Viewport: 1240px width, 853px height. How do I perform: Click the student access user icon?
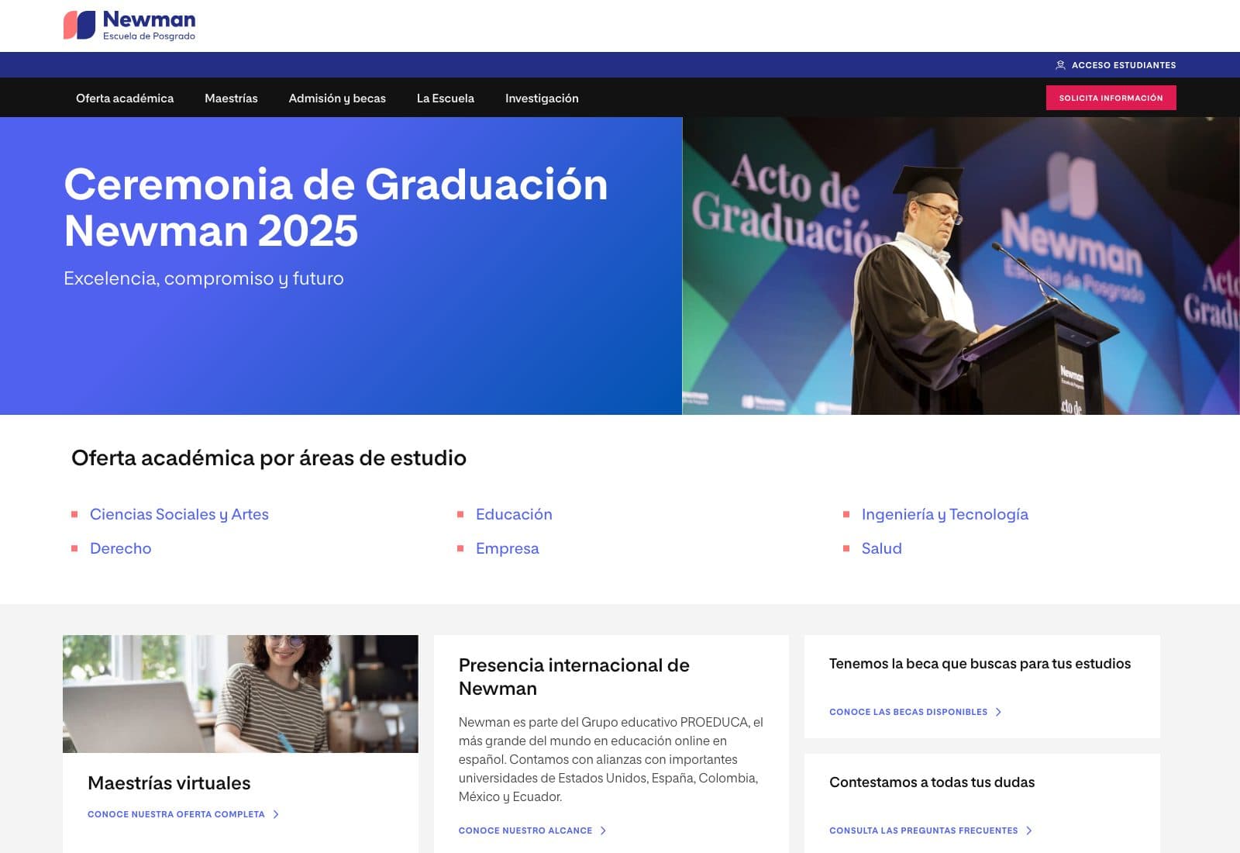point(1060,65)
